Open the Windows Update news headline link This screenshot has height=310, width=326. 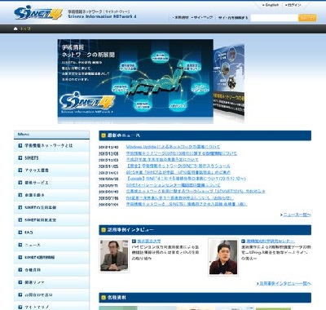(173, 147)
